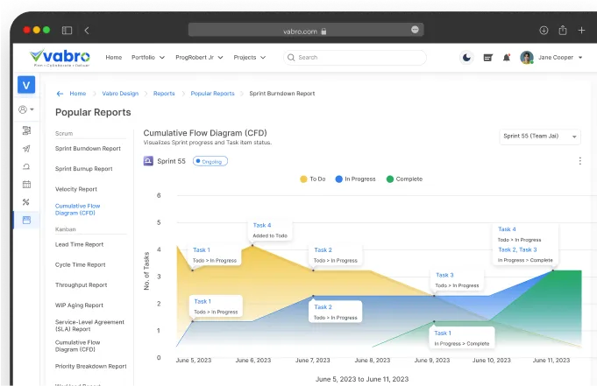
Task: Click the Home link in top navigation
Action: [113, 58]
